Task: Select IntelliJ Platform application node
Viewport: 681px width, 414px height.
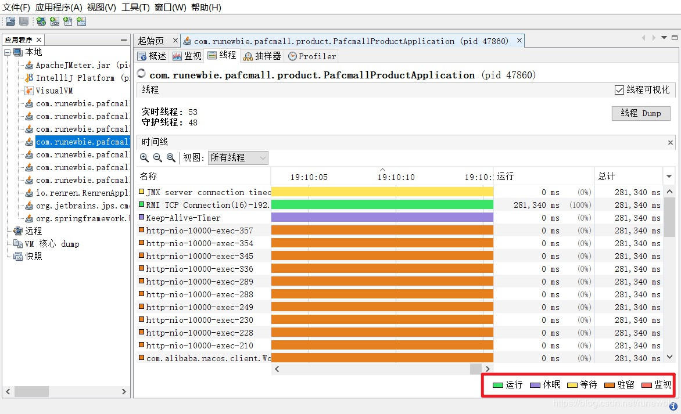Action: pos(77,78)
